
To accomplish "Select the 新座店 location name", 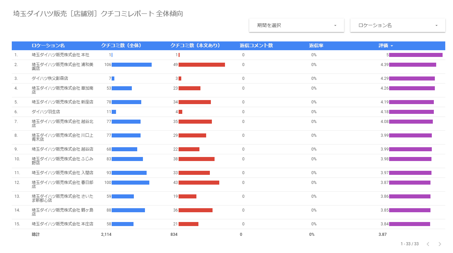I will (63, 102).
